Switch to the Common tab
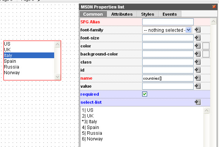The image size is (219, 147). coord(93,14)
